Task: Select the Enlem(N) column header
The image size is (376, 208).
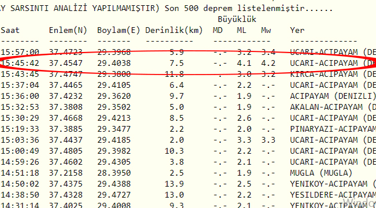Action: (x=68, y=31)
